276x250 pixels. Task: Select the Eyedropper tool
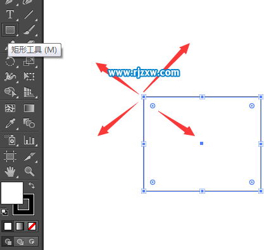(x=10, y=123)
